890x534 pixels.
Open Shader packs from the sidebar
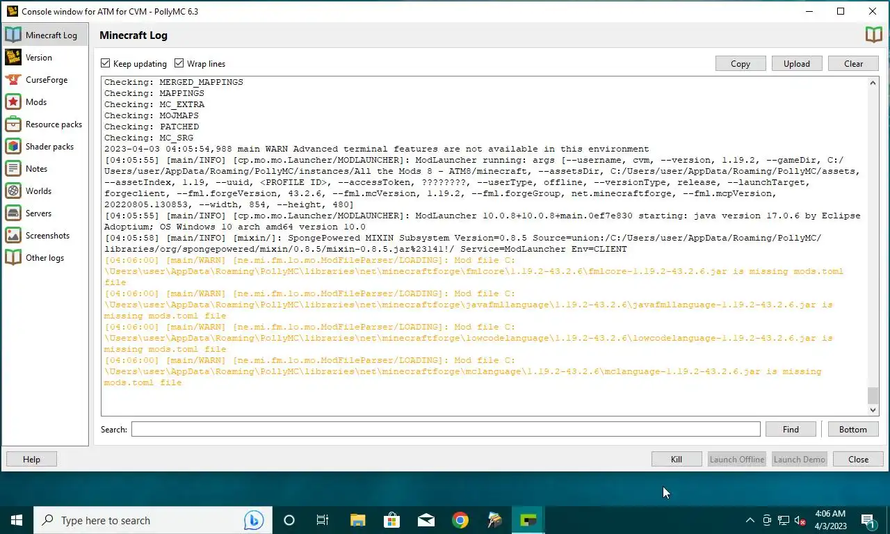[45, 147]
